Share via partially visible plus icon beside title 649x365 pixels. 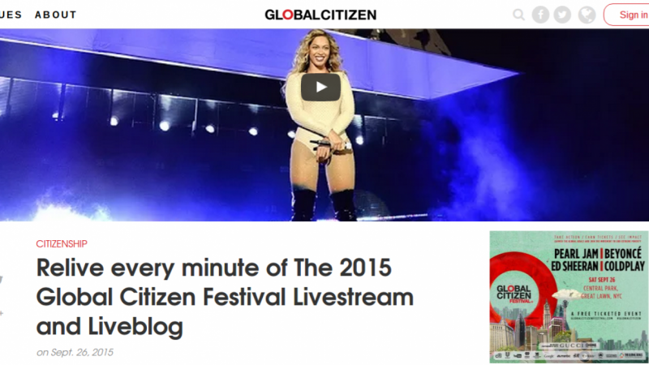[x=2, y=313]
